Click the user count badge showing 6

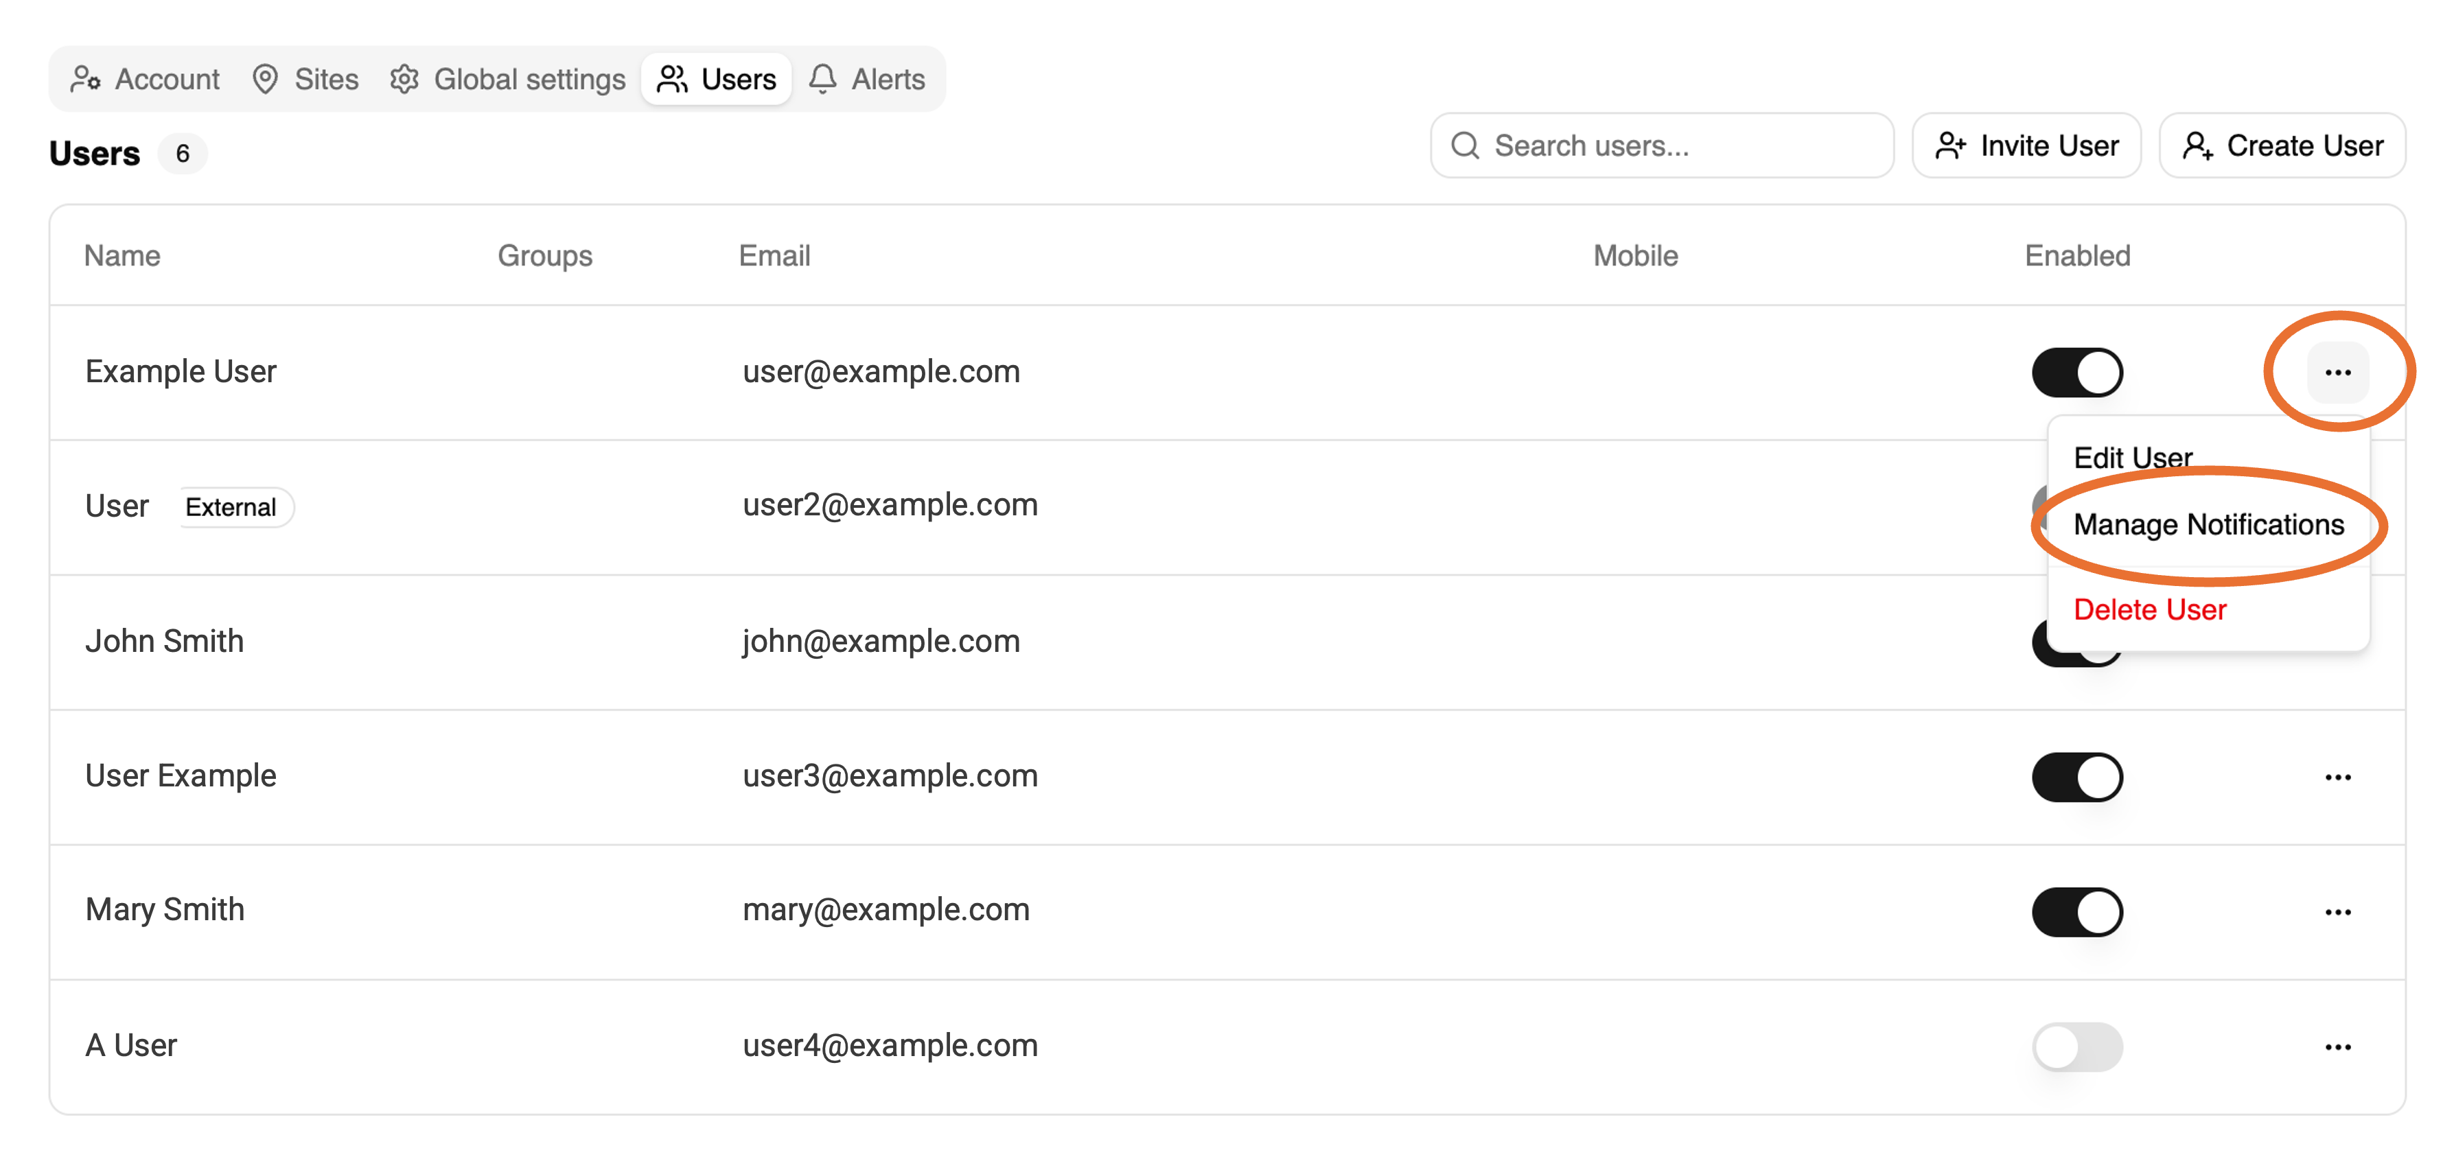182,153
